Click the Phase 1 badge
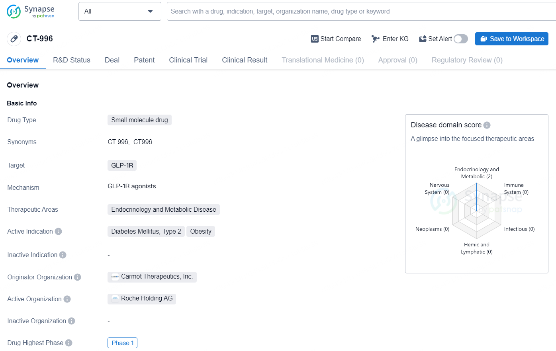Viewport: 556px width, 351px height. pos(122,343)
